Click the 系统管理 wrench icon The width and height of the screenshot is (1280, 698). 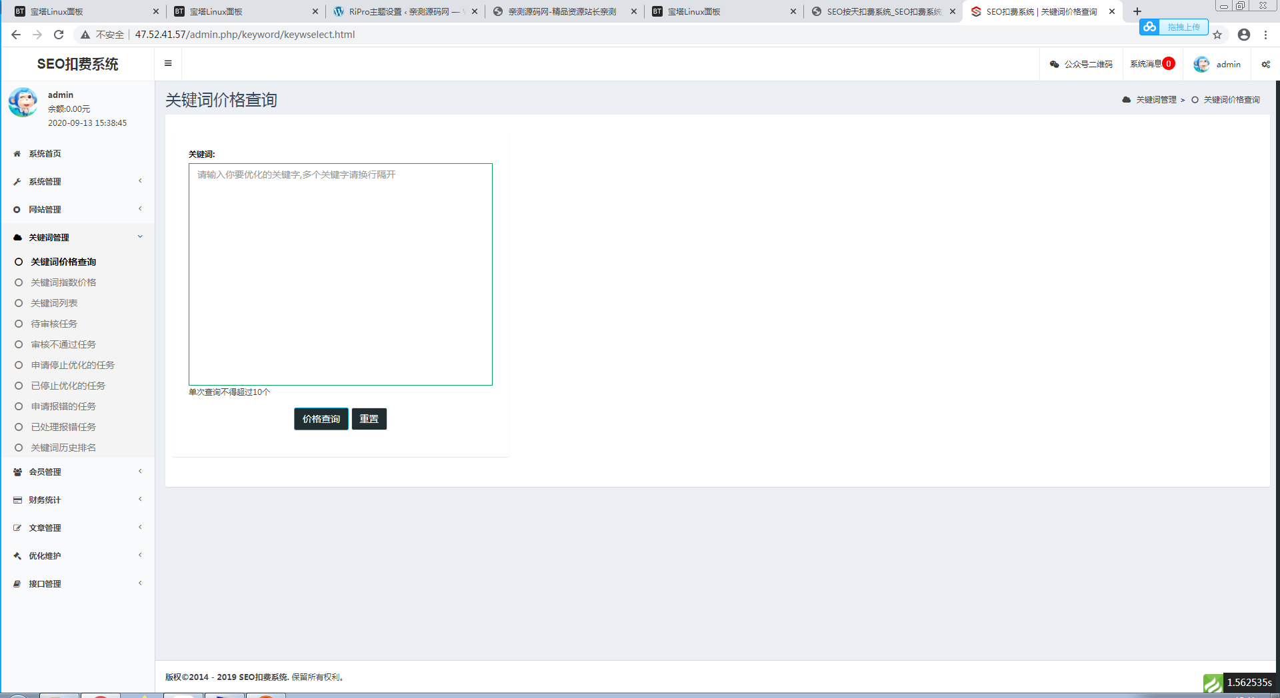(x=17, y=182)
